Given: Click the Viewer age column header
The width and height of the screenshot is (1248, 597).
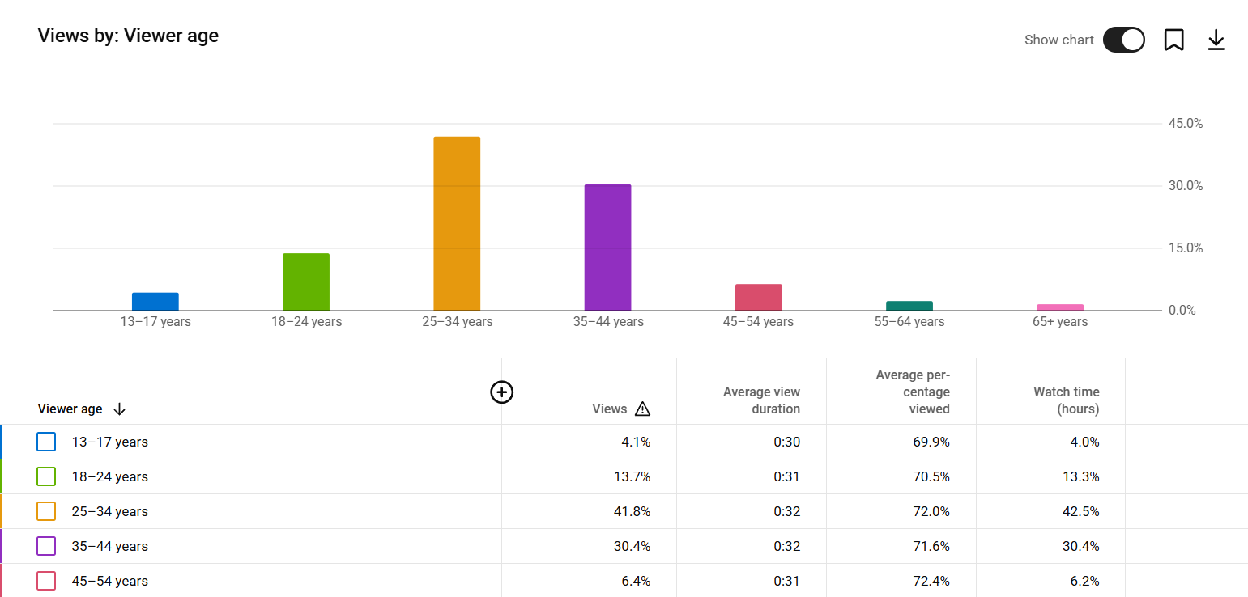Looking at the screenshot, I should click(x=70, y=409).
